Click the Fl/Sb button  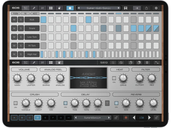click(16, 14)
